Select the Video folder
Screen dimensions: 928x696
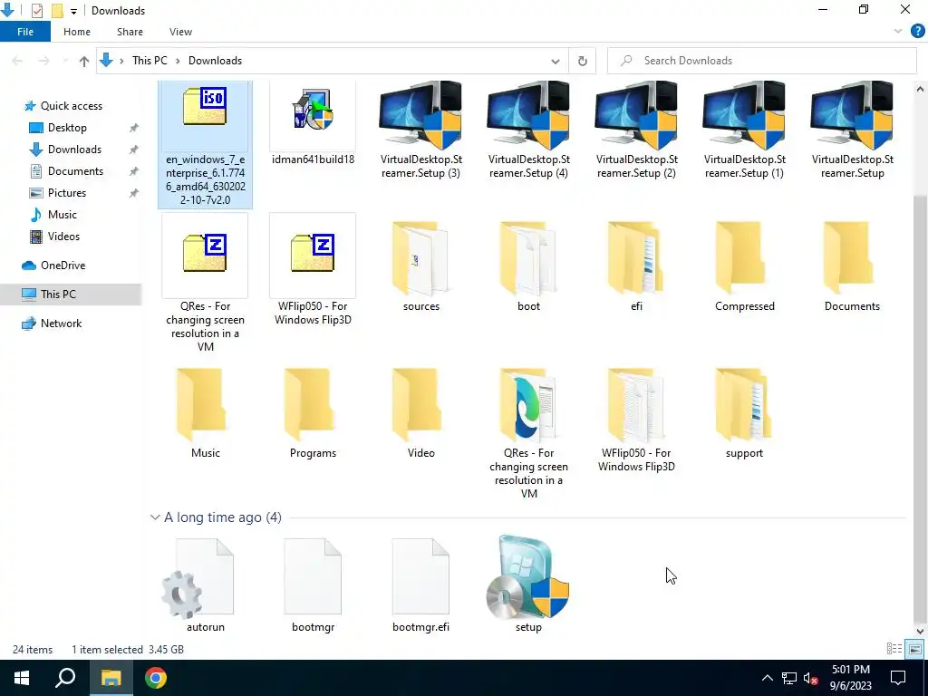pyautogui.click(x=420, y=413)
